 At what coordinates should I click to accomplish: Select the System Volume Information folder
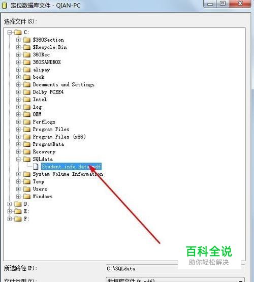(x=68, y=174)
